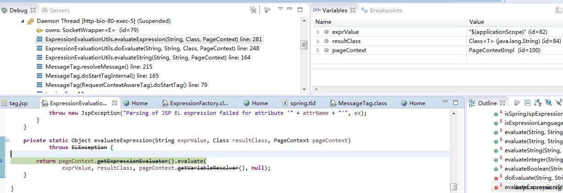The height and width of the screenshot is (193, 563).
Task: Click Hide Fields icon in Outline
Action: [x=548, y=103]
